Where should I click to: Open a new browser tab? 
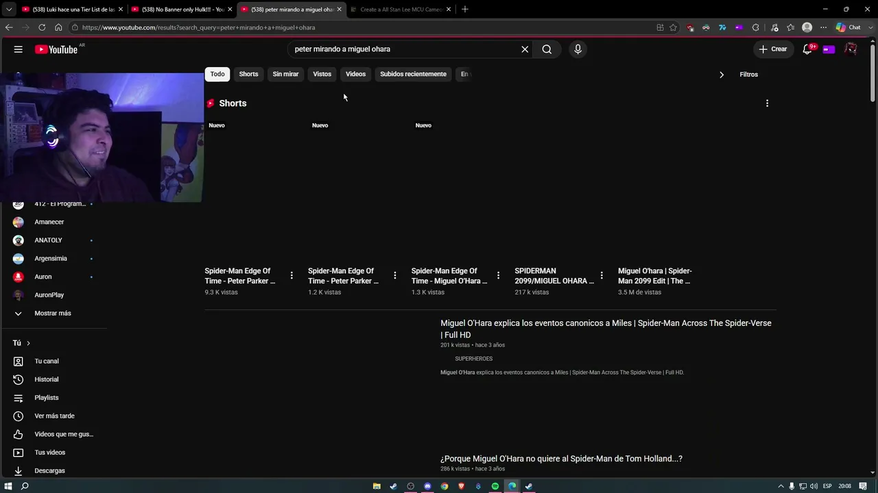point(465,9)
